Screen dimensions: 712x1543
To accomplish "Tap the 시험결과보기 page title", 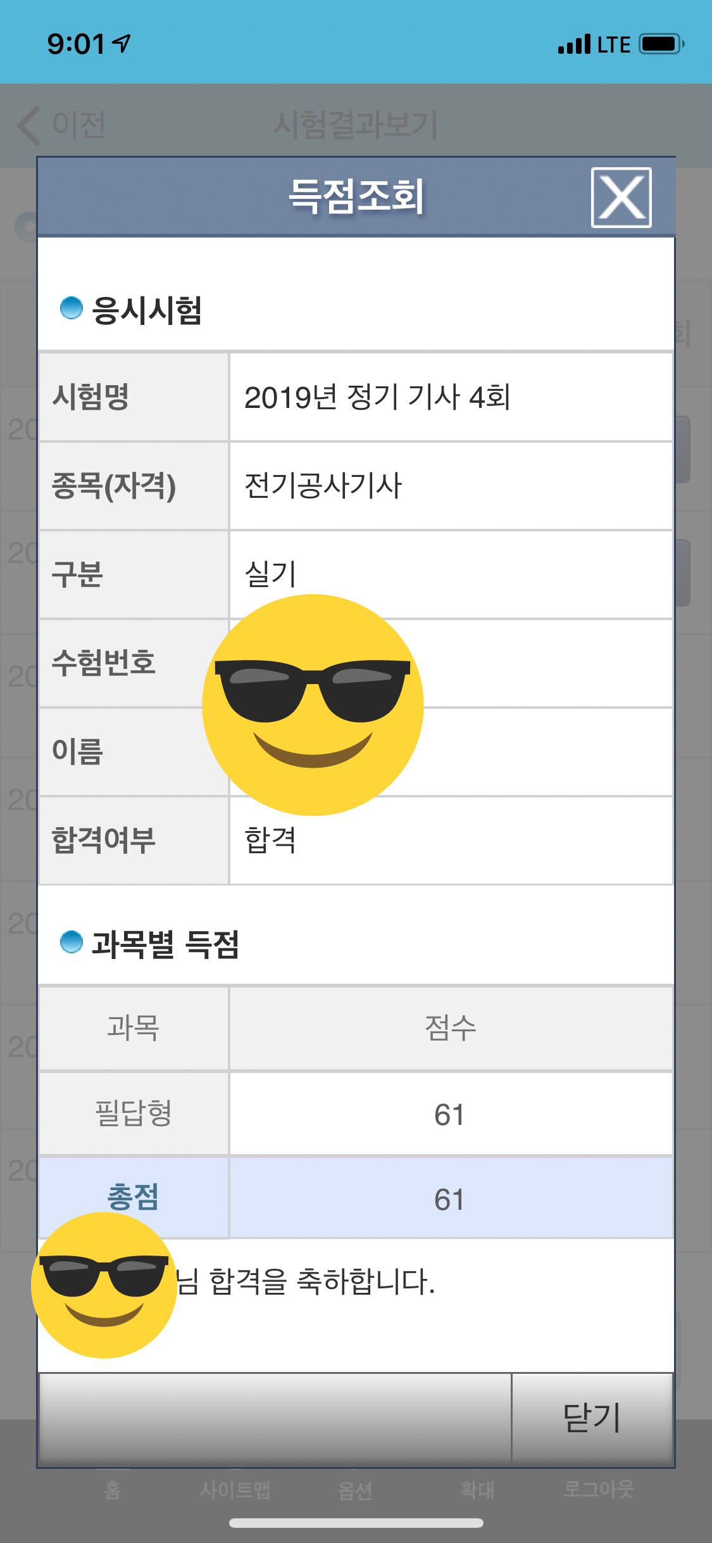I will pos(355,125).
